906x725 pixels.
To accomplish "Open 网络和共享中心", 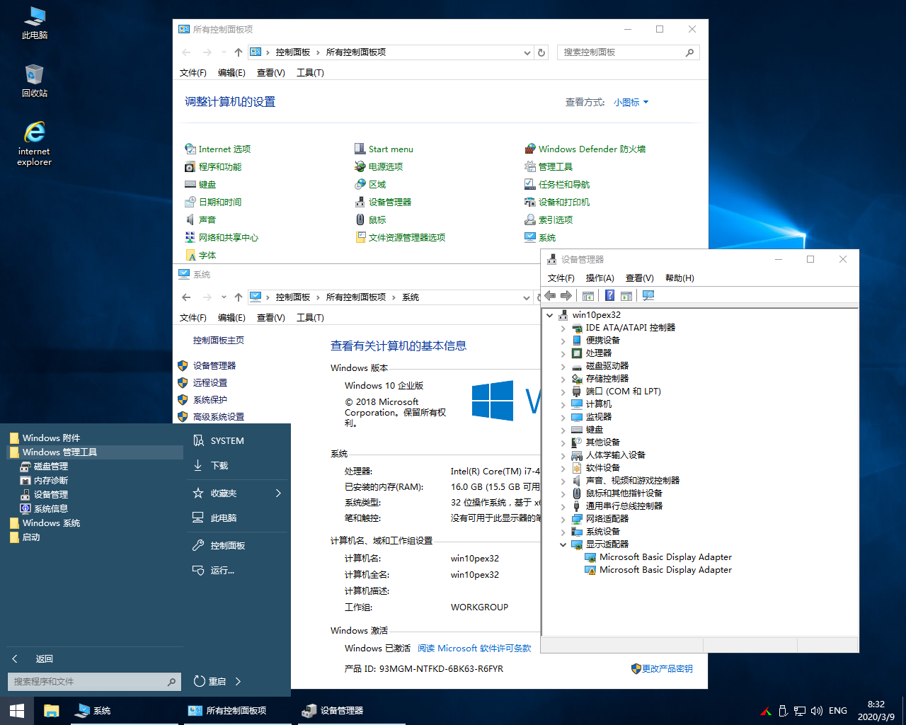I will coord(222,237).
